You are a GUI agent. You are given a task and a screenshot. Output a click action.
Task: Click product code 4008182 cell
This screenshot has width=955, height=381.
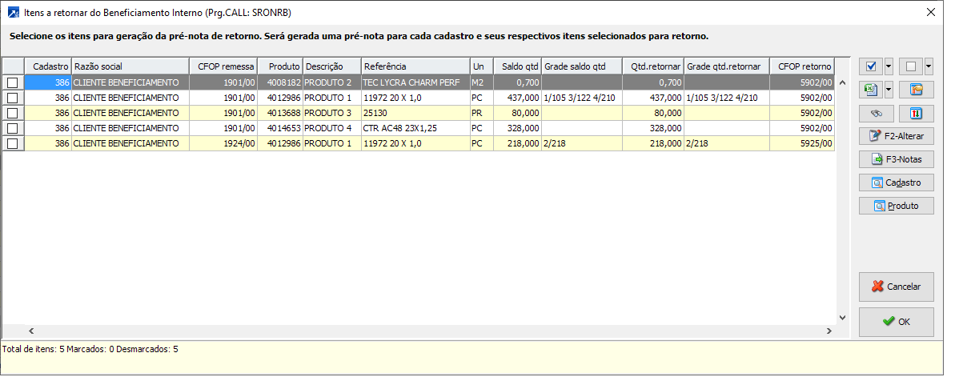[280, 82]
